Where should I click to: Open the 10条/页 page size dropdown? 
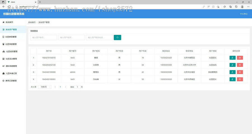(x=45, y=87)
